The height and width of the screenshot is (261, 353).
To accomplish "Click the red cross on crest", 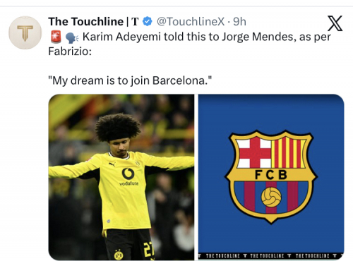I will [x=253, y=152].
